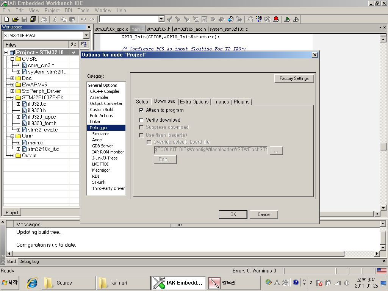The height and width of the screenshot is (291, 388).
Task: Start Download and Debug from toolbar
Action: tap(287, 19)
